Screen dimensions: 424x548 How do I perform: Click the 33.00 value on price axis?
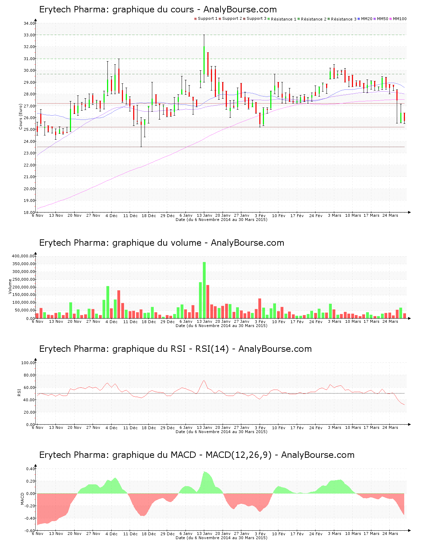click(29, 35)
